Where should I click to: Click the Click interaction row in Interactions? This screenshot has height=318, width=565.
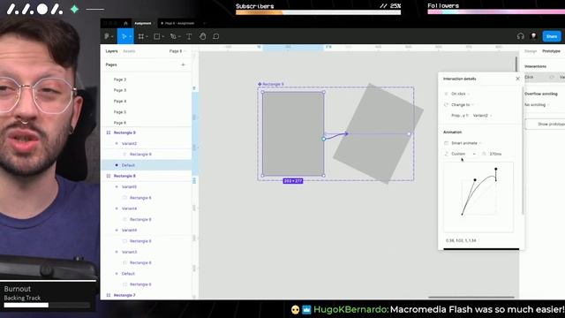pyautogui.click(x=545, y=77)
